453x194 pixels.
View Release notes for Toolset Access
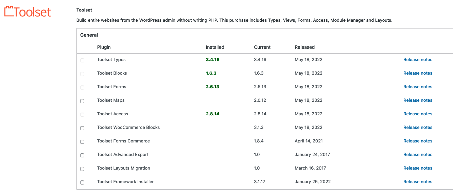tap(418, 114)
